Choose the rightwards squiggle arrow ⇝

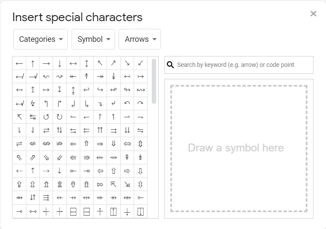click(113, 157)
